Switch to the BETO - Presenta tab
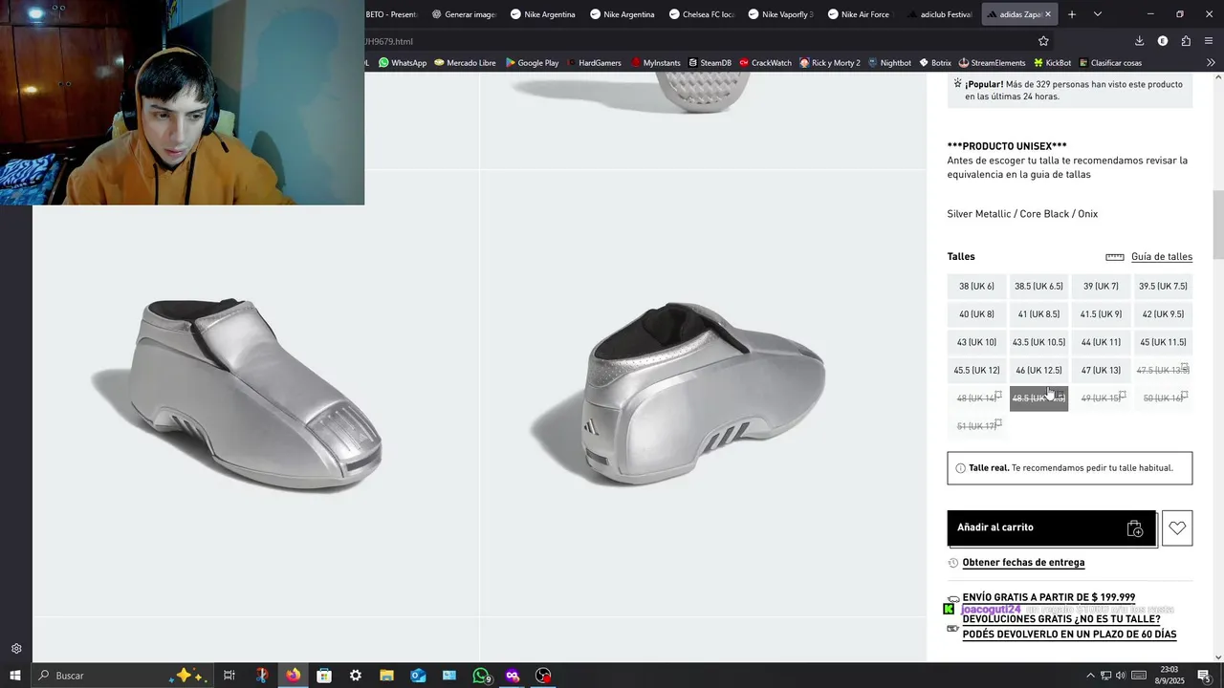This screenshot has height=688, width=1224. click(x=392, y=14)
